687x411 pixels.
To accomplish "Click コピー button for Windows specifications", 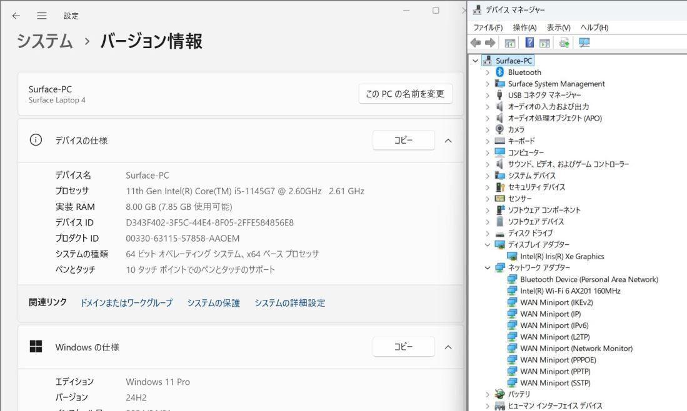I will pyautogui.click(x=404, y=347).
